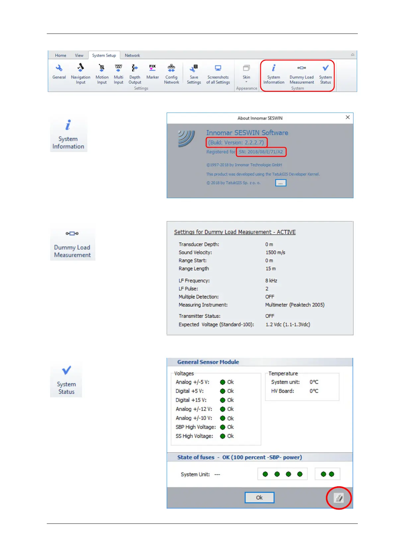Open Dummy Load Measurement in ribbon

coord(302,74)
